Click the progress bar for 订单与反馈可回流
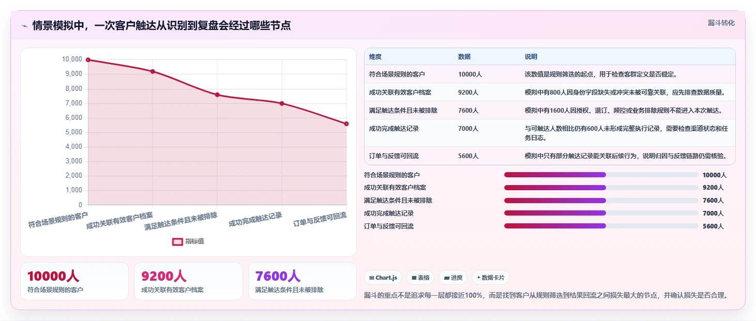This screenshot has width=756, height=321. 601,226
